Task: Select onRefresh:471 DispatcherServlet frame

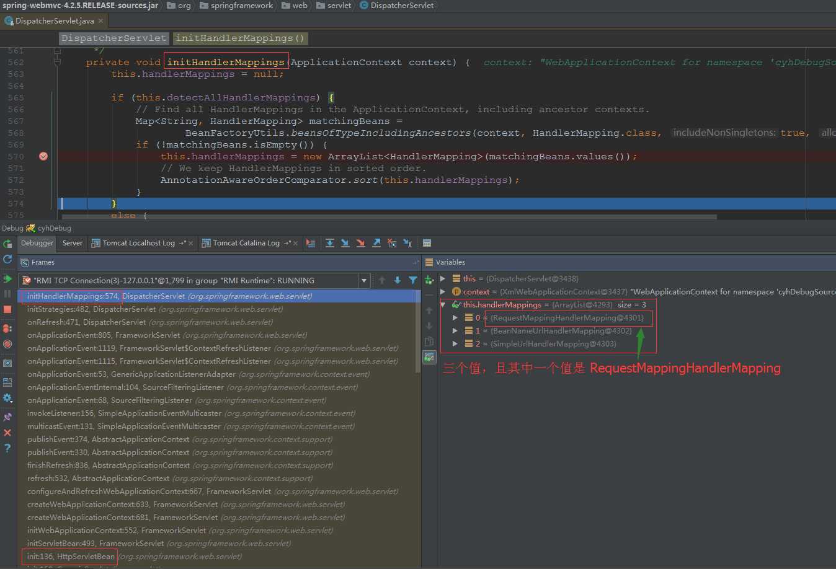Action: 216,322
